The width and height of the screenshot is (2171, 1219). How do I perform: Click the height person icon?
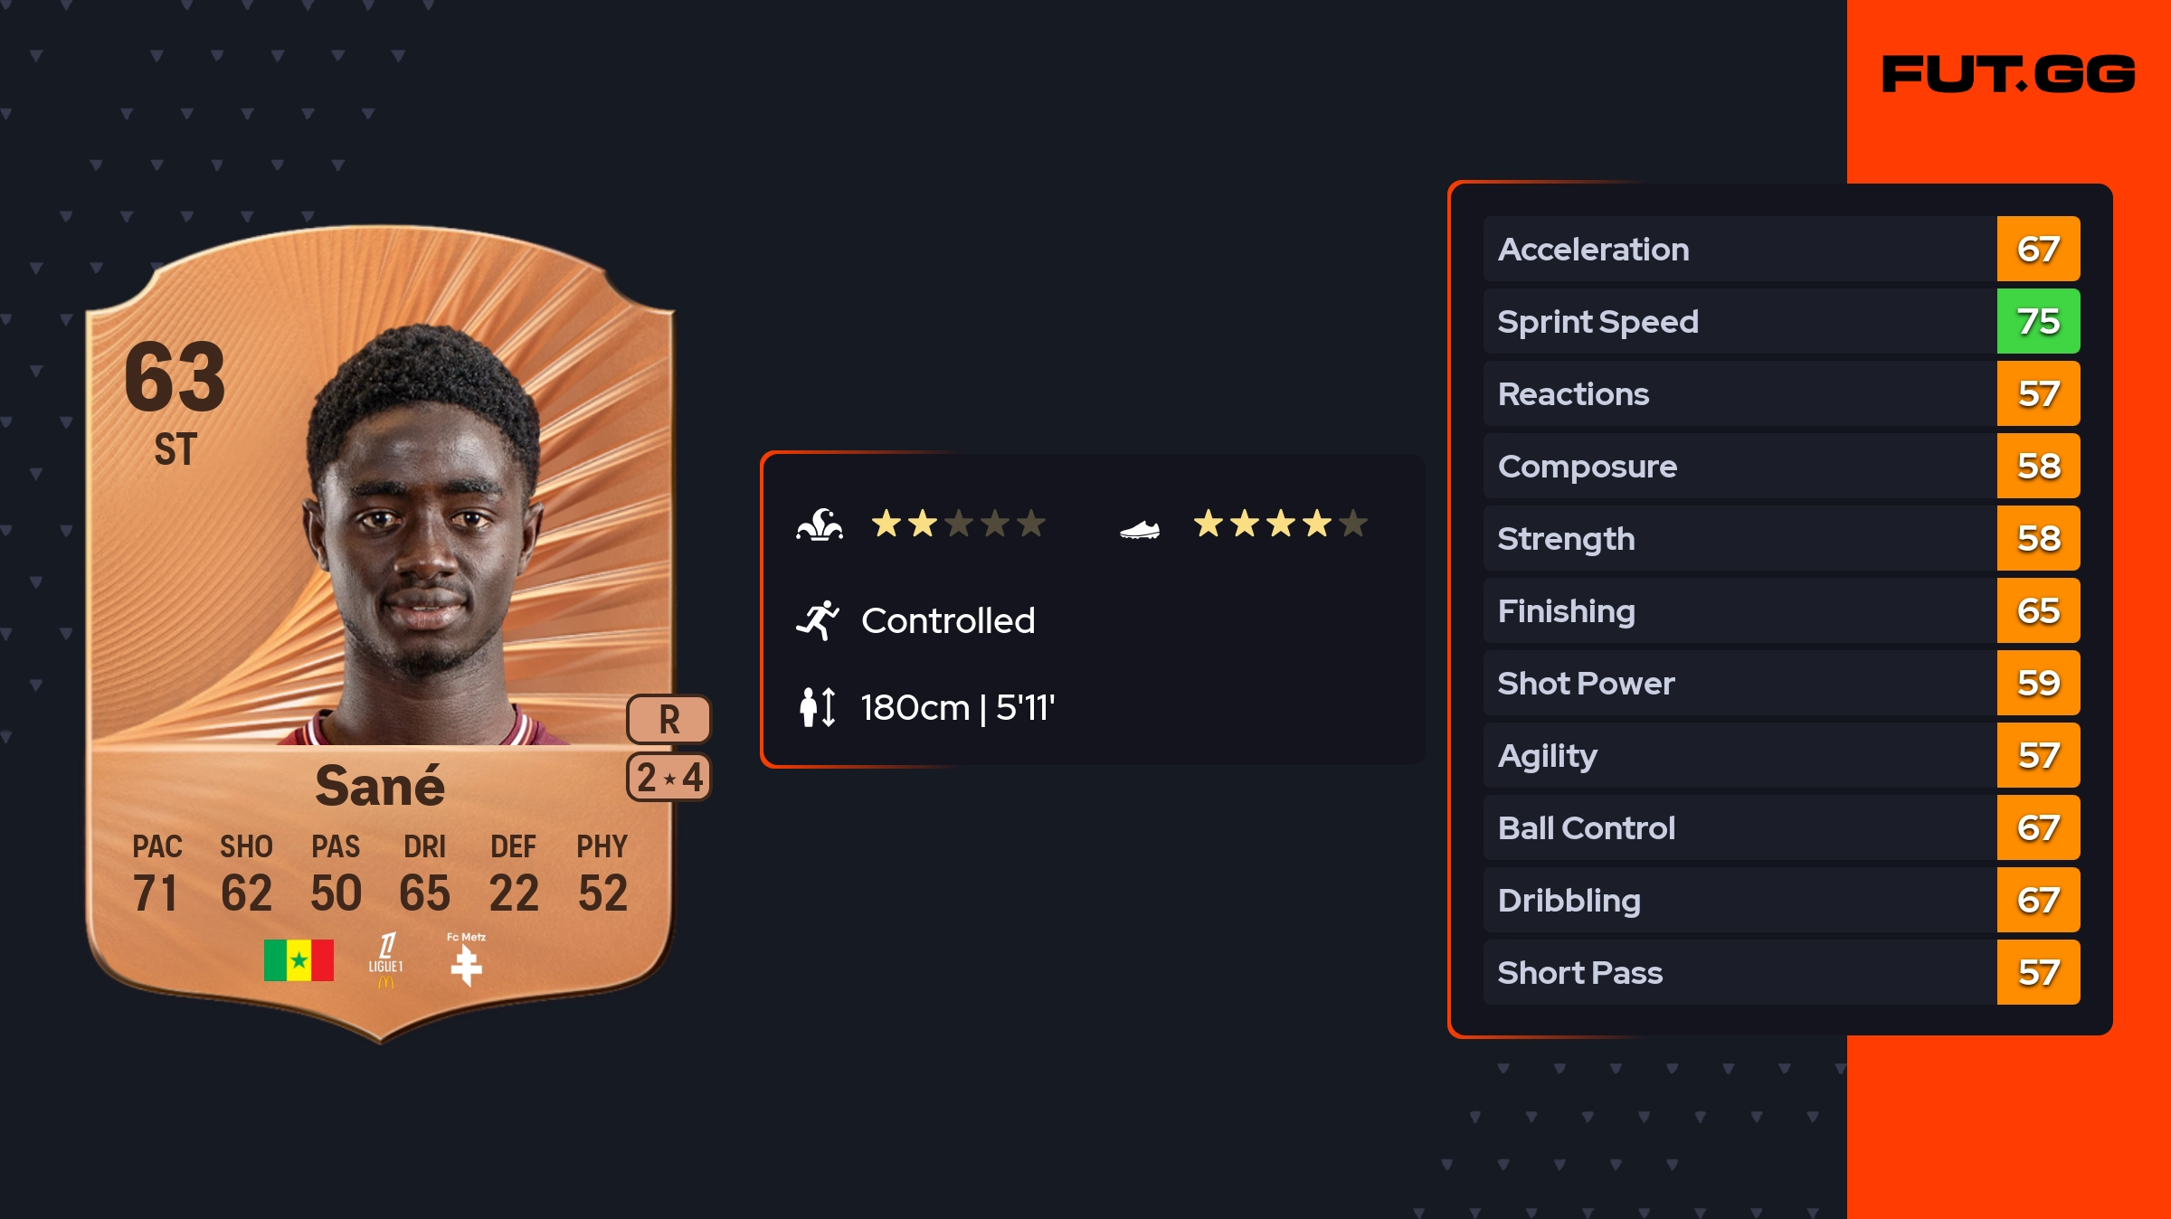coord(817,707)
